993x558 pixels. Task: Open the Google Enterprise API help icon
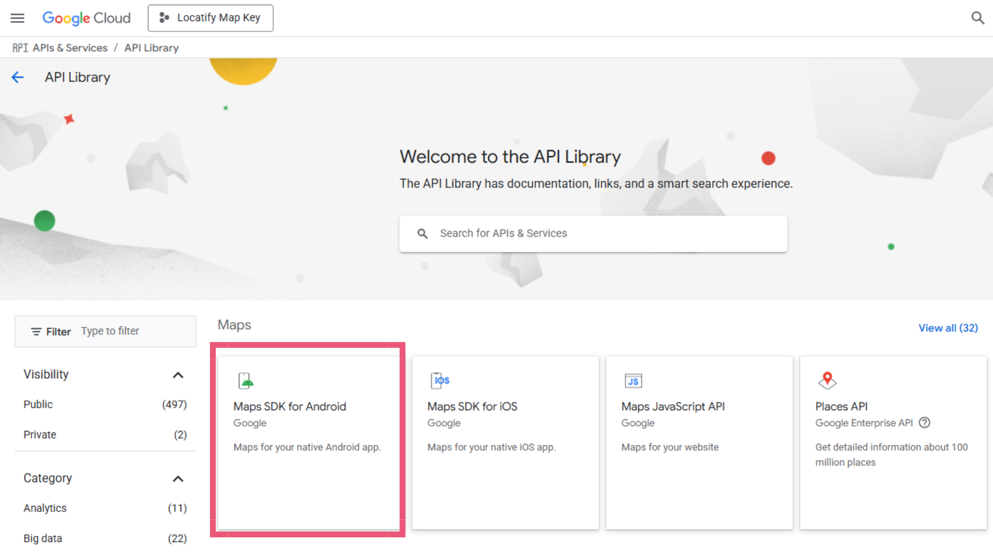924,423
